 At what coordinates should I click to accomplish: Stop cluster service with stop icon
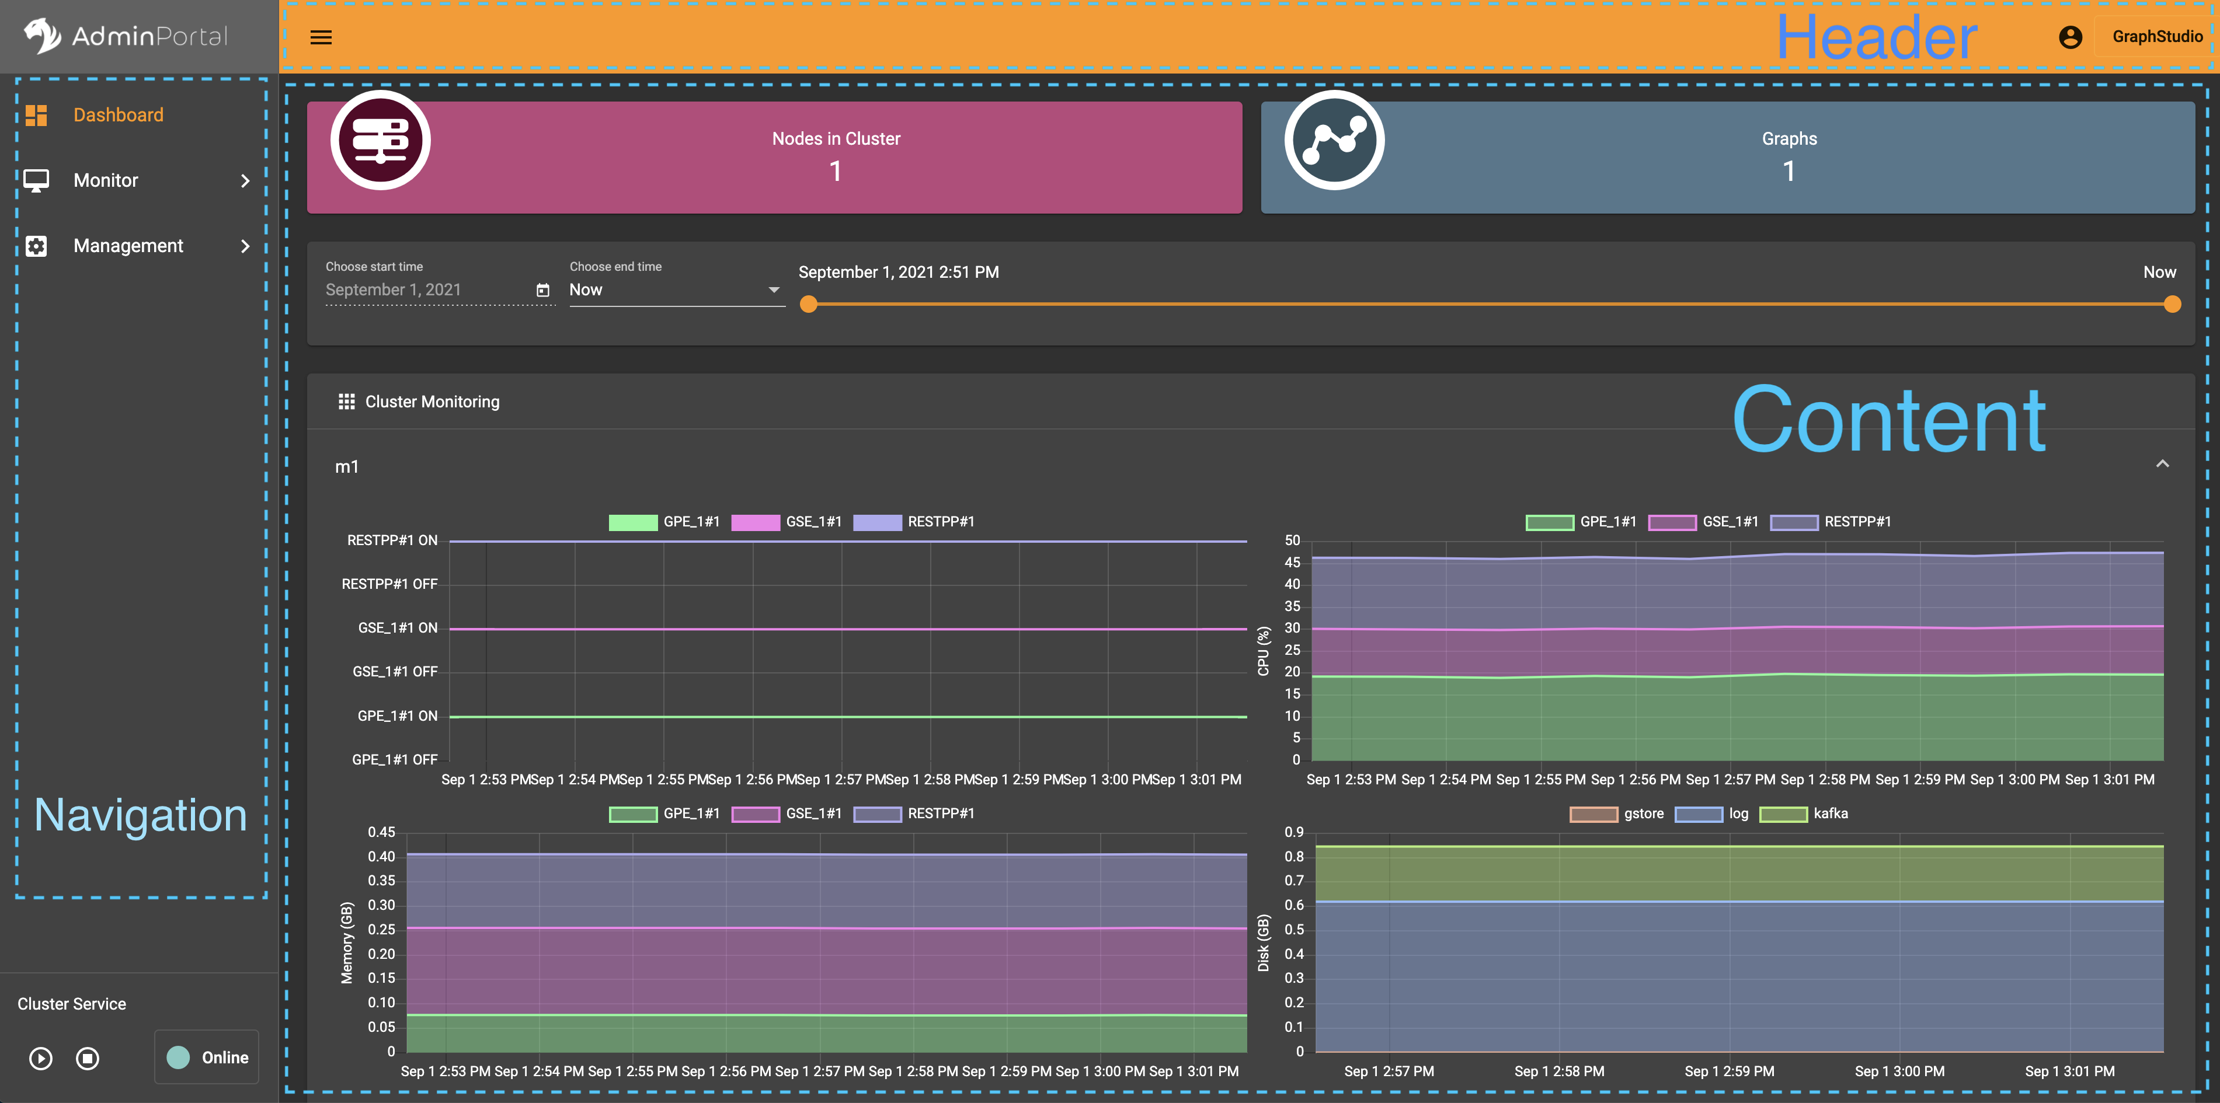(87, 1058)
